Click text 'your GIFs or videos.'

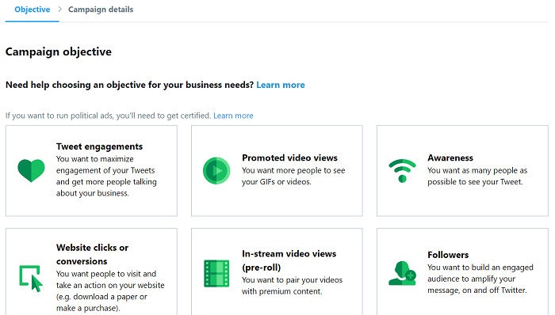click(277, 182)
